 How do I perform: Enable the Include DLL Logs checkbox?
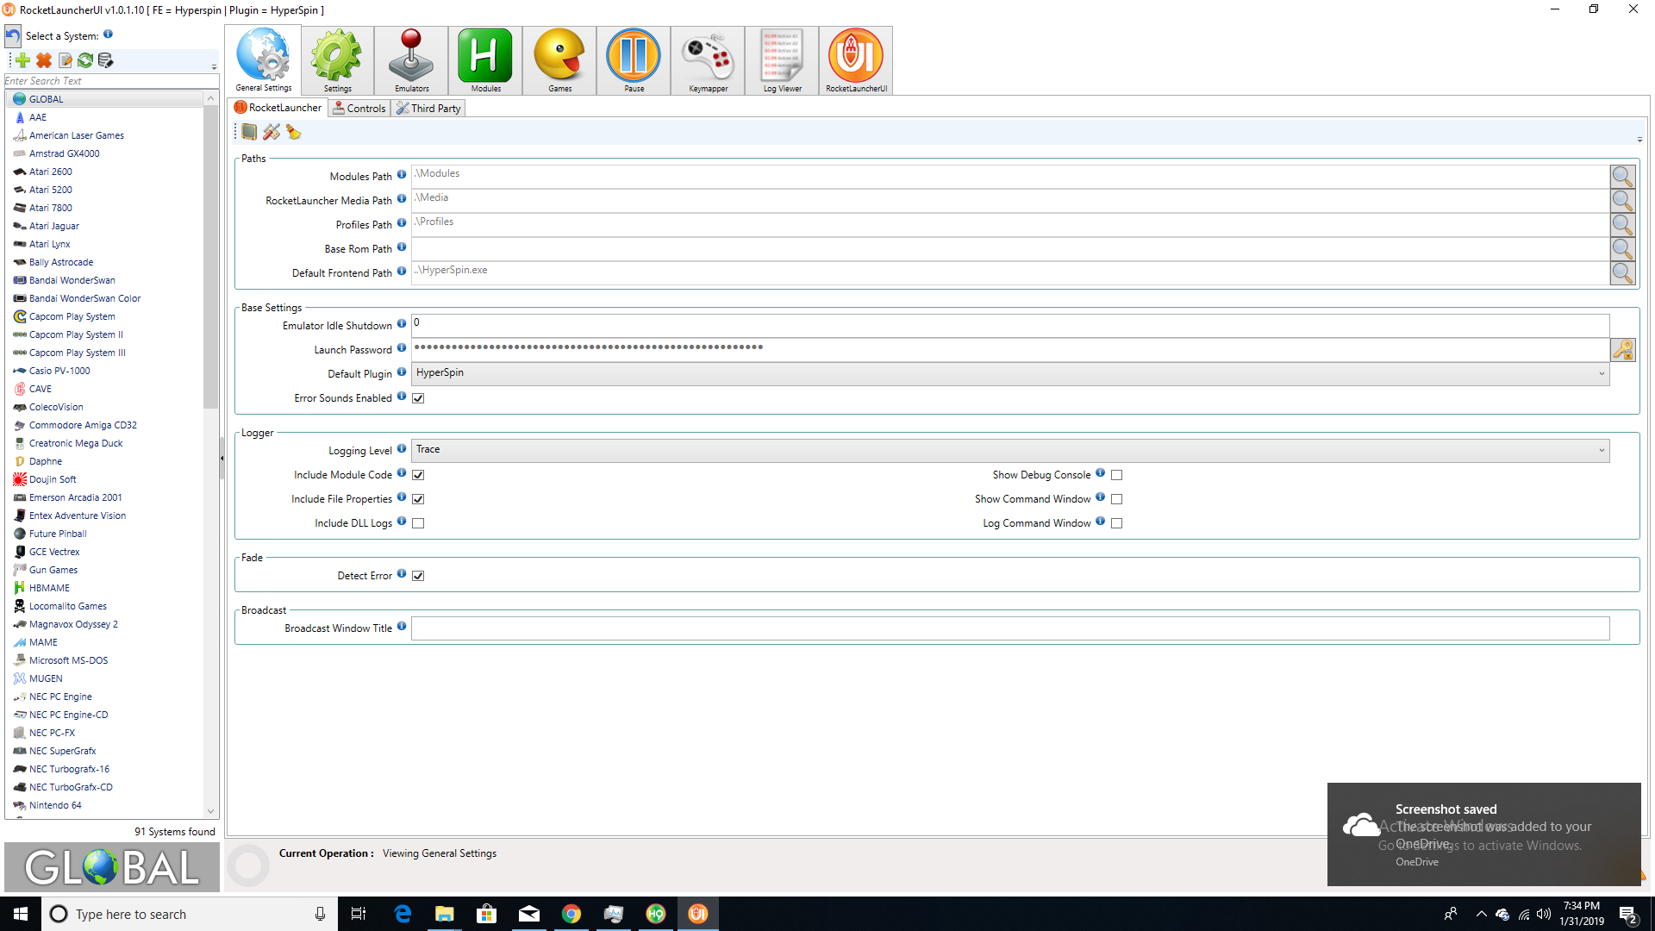418,523
